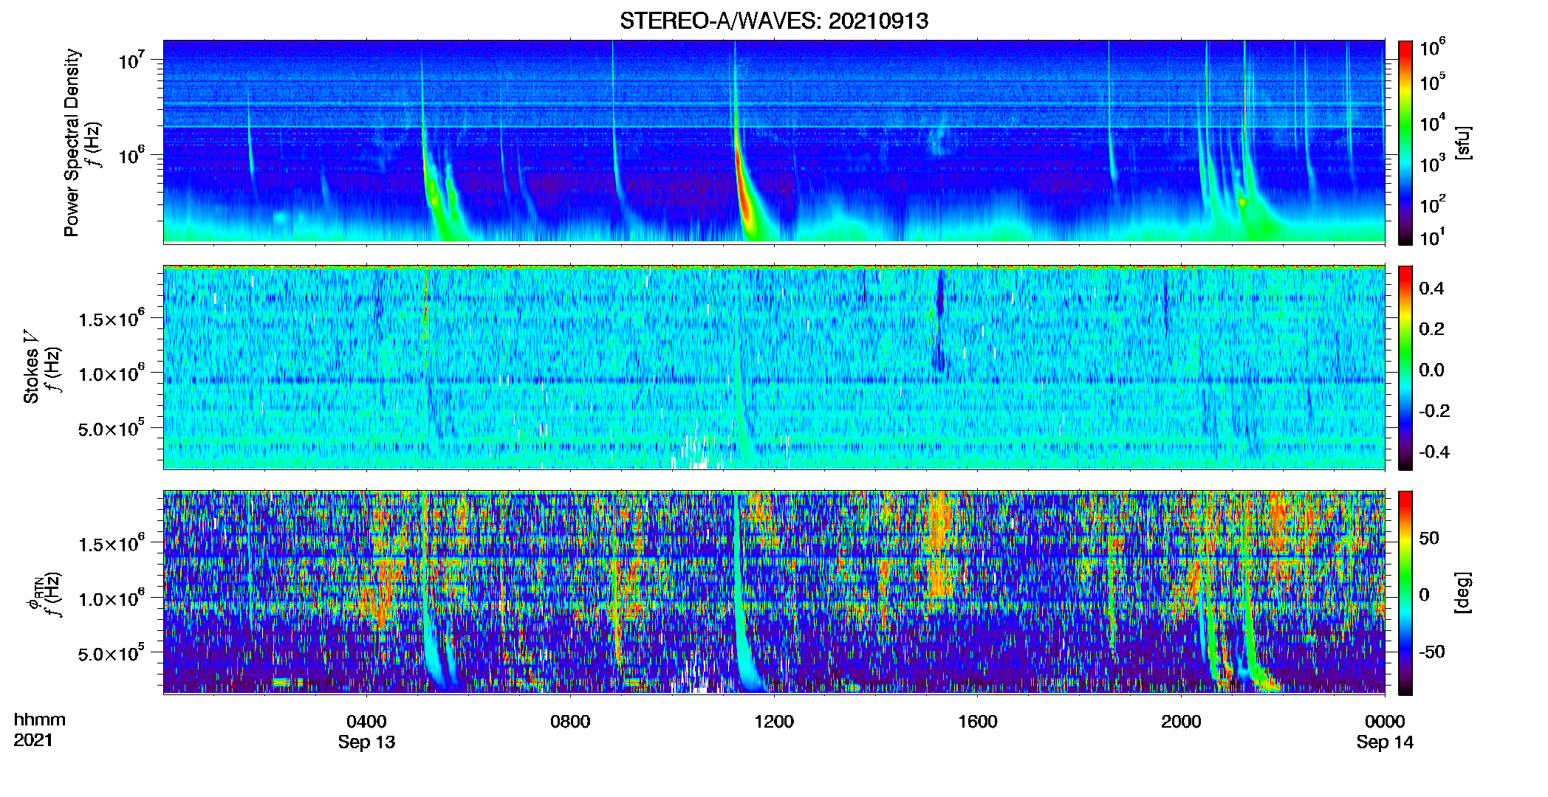Click the 0000 time tick label
Screen dimensions: 1548x797
click(1385, 722)
